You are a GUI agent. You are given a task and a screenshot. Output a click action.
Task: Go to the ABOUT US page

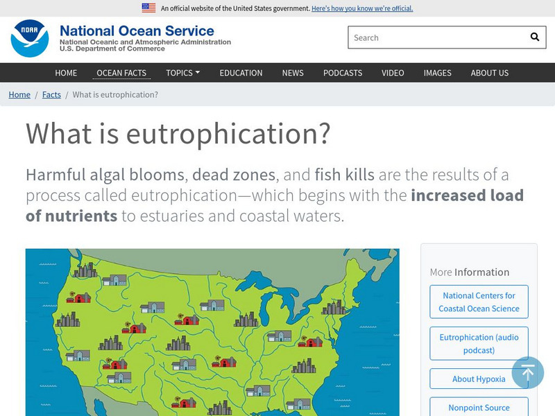pos(490,72)
